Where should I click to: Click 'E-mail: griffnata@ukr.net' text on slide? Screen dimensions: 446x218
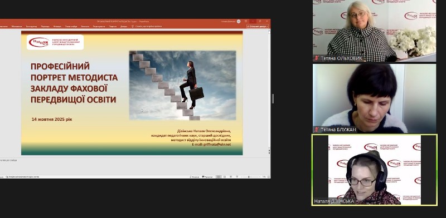click(211, 145)
